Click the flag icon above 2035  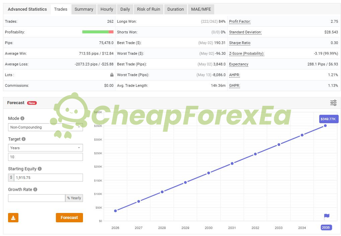pos(327,216)
